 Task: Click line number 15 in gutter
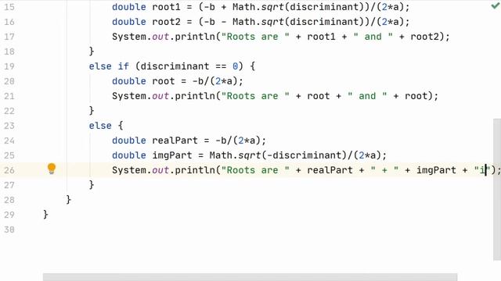pyautogui.click(x=9, y=7)
